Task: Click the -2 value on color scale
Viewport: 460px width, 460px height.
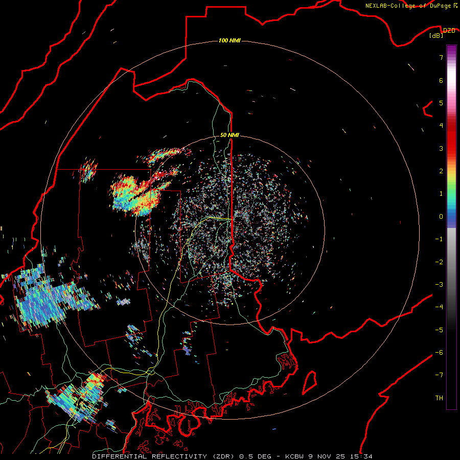Action: pos(439,262)
